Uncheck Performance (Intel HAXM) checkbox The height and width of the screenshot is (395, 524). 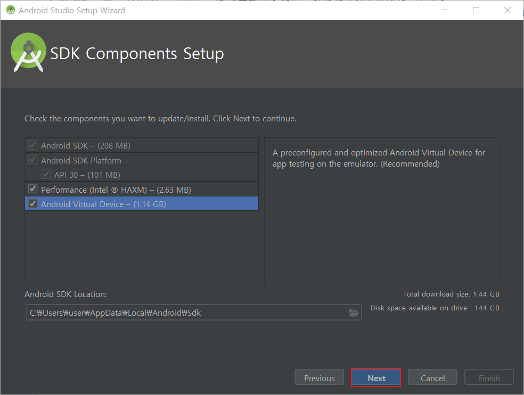click(x=33, y=189)
